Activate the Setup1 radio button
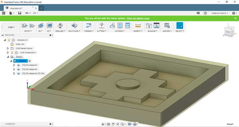 click(x=30, y=61)
